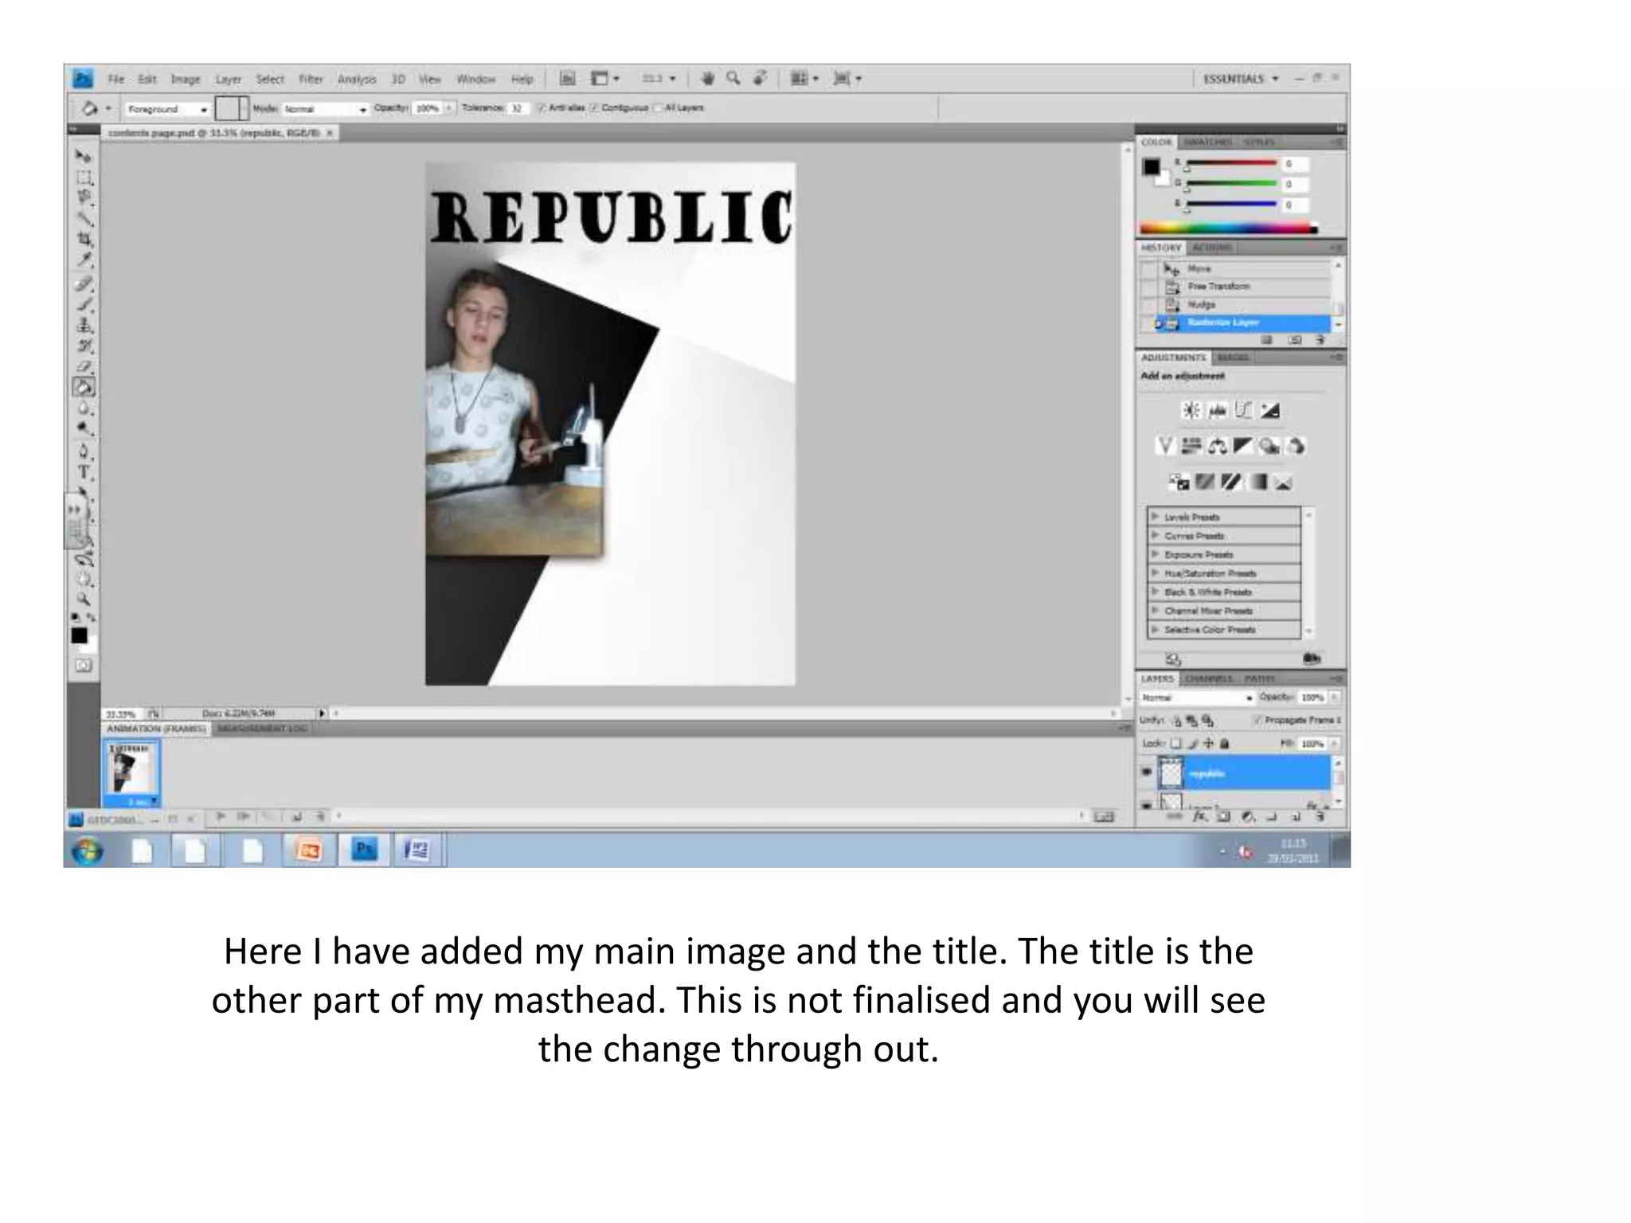Select the Move tool
The width and height of the screenshot is (1631, 1223).
[x=84, y=156]
